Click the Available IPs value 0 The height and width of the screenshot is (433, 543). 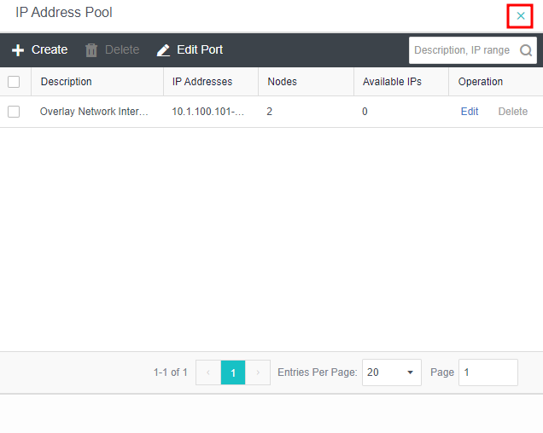point(365,112)
